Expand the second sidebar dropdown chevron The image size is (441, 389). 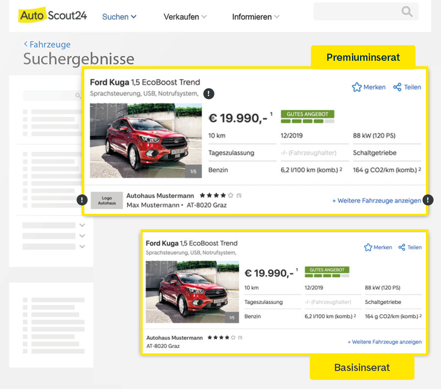(x=82, y=236)
